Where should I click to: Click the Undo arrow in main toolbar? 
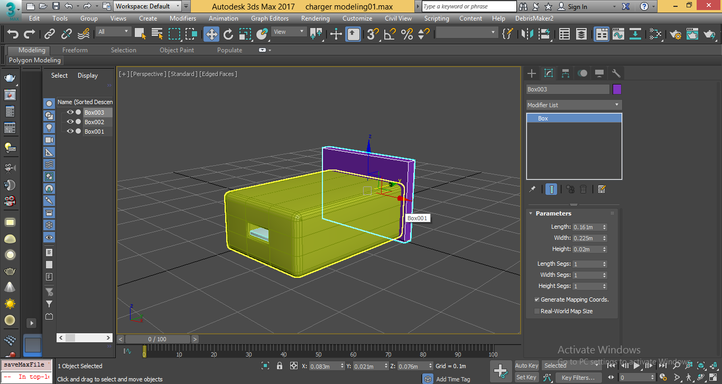pos(13,34)
